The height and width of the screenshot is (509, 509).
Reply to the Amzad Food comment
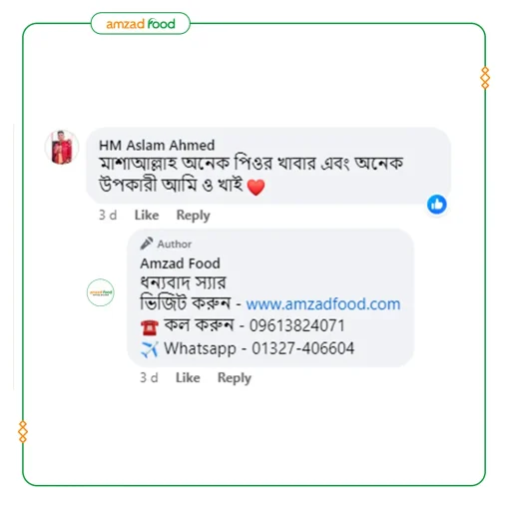click(235, 378)
